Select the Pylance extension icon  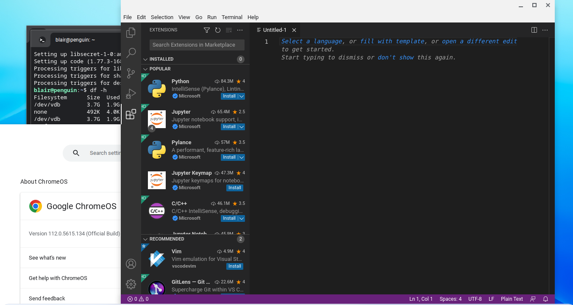157,150
